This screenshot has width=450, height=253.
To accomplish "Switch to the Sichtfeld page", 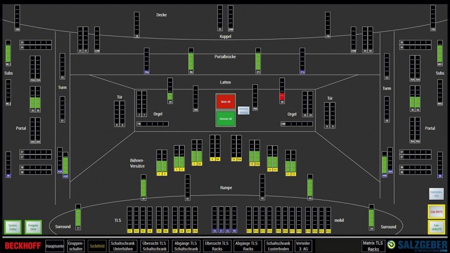I will pos(97,246).
